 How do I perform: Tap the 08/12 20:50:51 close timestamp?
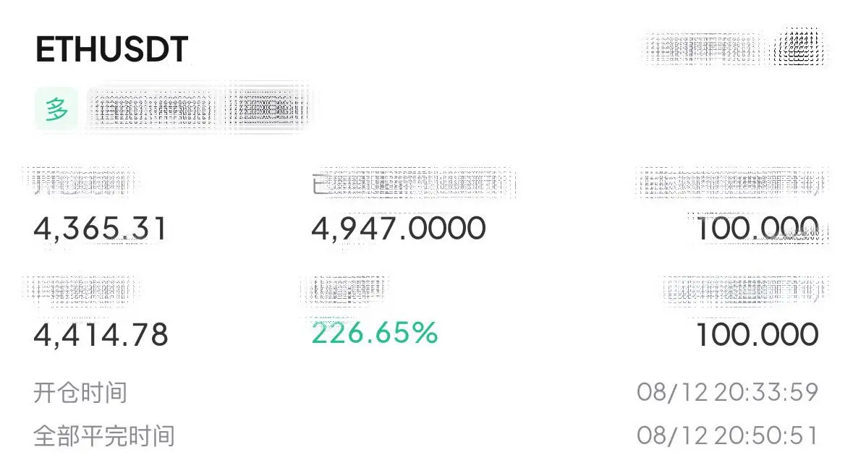point(727,436)
